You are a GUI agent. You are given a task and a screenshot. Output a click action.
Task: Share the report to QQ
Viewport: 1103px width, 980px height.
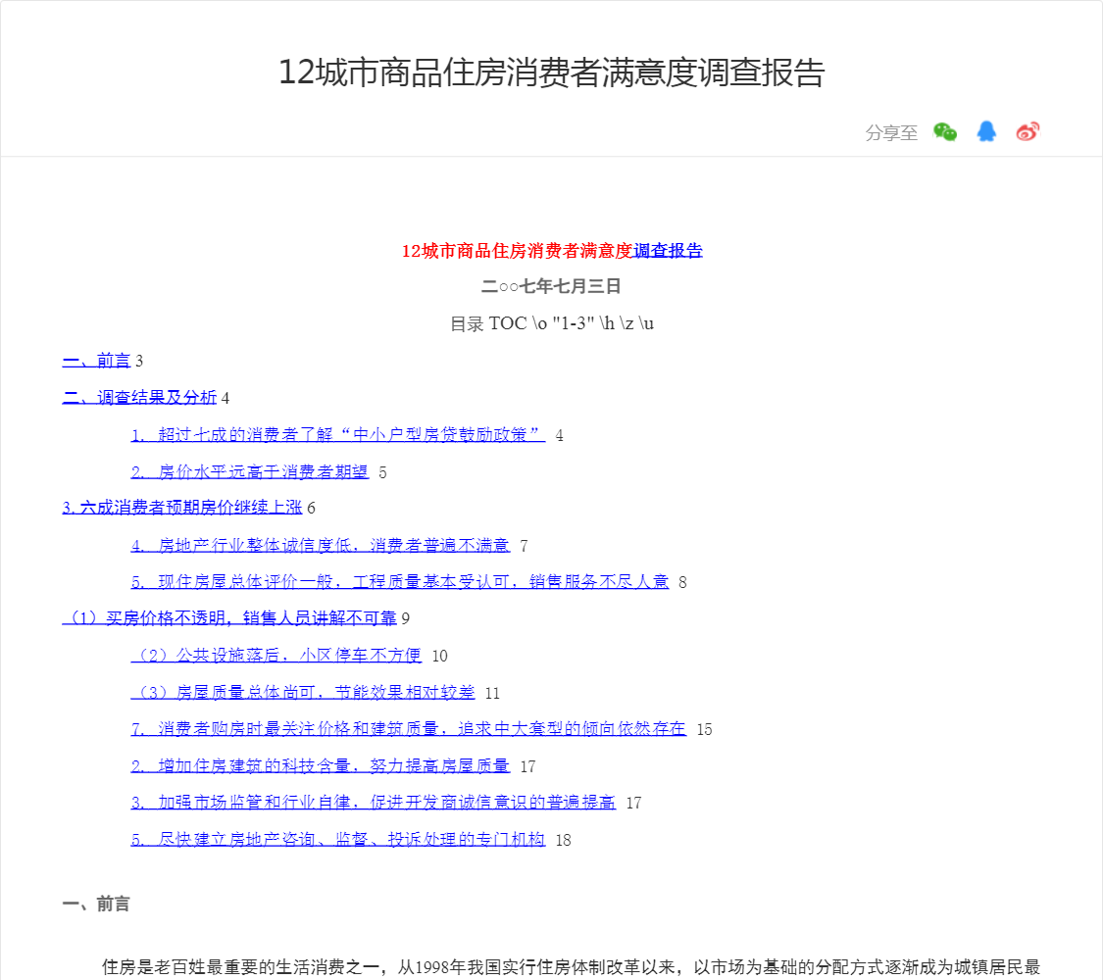tap(986, 131)
